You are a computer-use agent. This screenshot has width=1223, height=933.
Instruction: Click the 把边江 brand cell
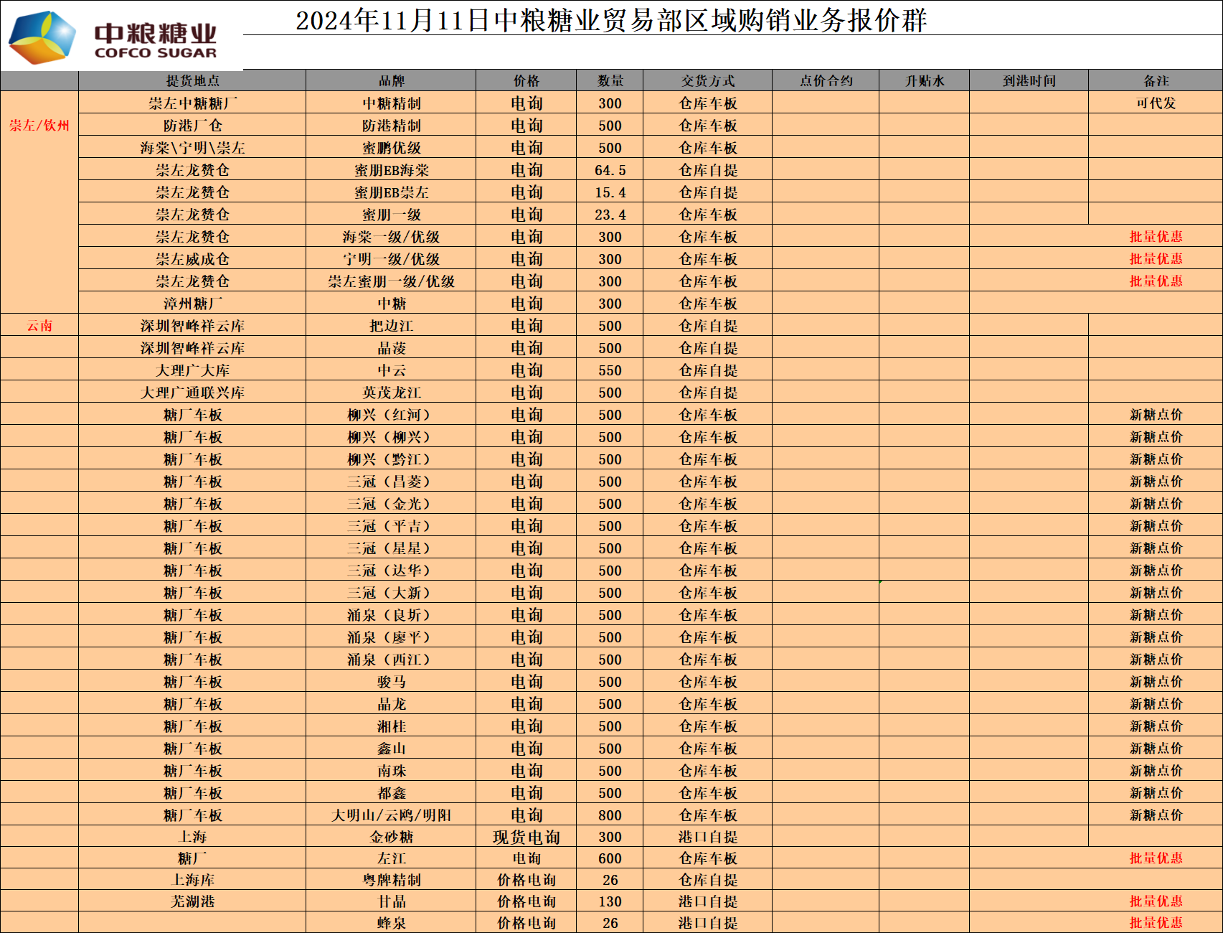(391, 326)
